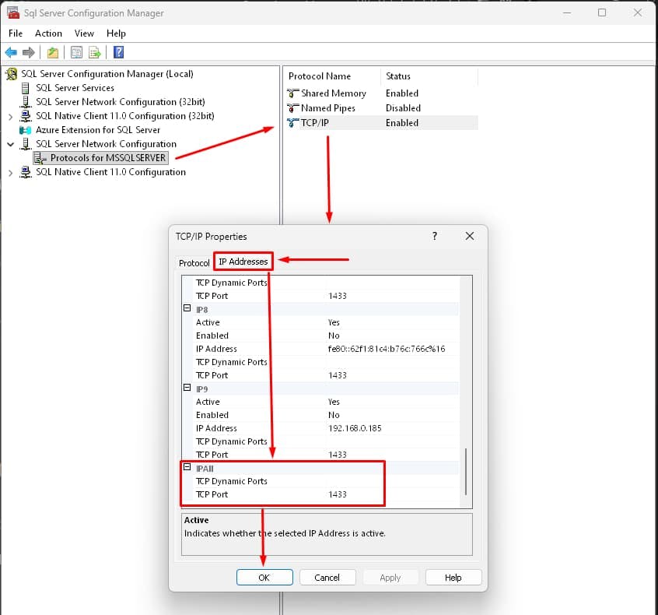Switch to the Protocol tab
Screen dimensions: 658x615
[x=194, y=262]
